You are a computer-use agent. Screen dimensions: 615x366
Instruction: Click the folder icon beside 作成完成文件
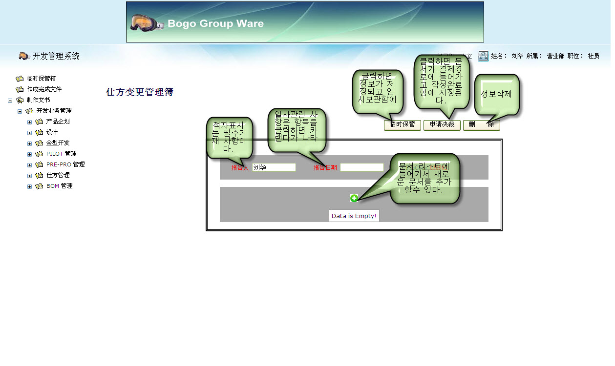point(20,89)
